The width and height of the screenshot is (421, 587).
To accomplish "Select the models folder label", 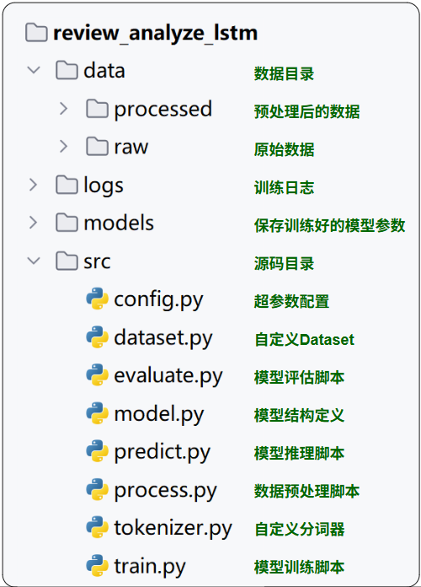I will point(119,223).
